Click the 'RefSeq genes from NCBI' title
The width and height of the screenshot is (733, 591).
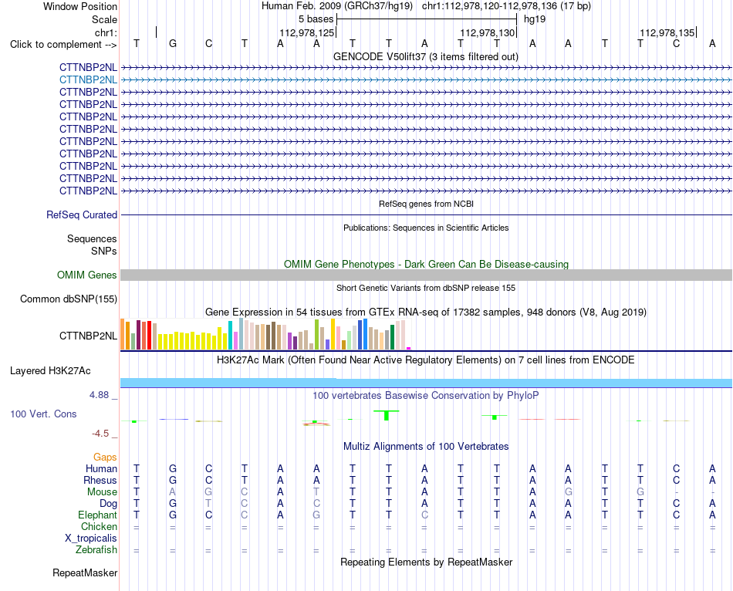[426, 204]
